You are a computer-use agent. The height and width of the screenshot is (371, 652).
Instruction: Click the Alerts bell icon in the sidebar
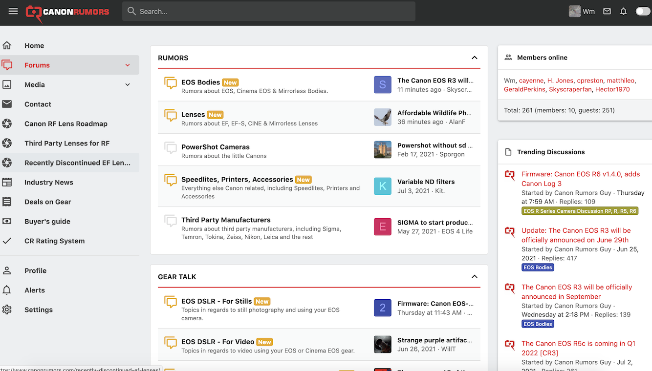pyautogui.click(x=7, y=290)
